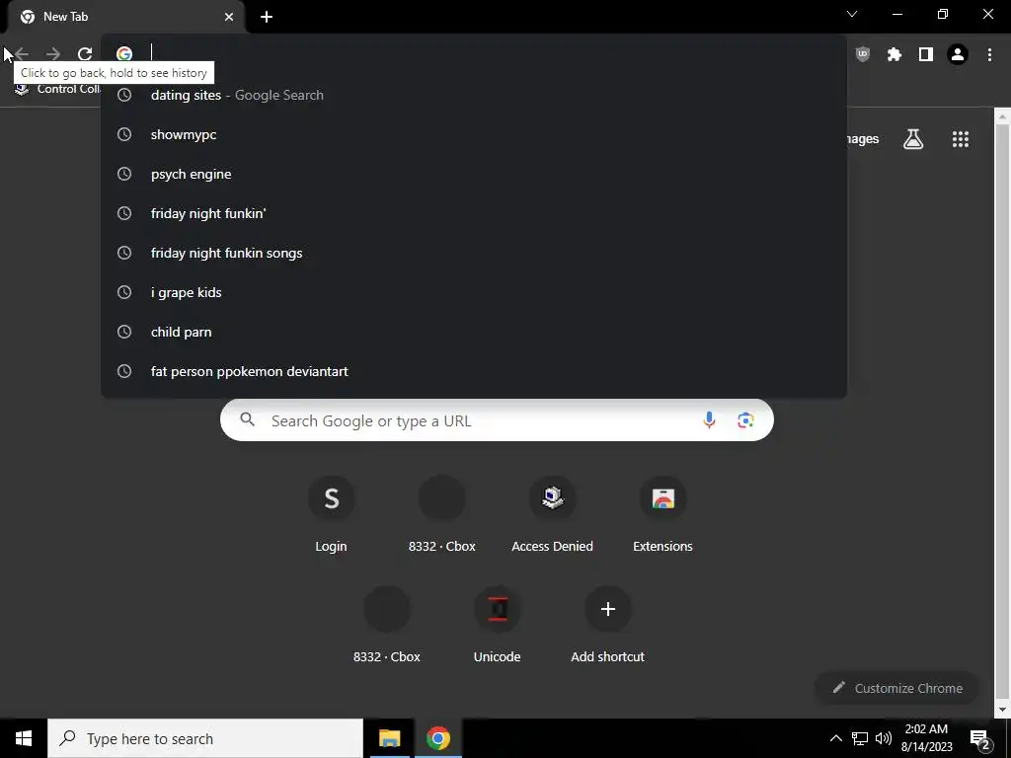Choose the 'psych engine' suggestion
The image size is (1011, 758).
pos(474,174)
